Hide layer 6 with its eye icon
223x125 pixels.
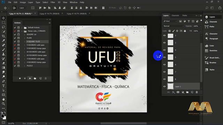point(164,65)
